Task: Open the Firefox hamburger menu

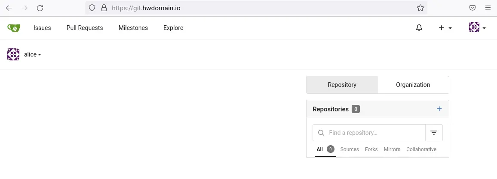Action: click(x=488, y=8)
